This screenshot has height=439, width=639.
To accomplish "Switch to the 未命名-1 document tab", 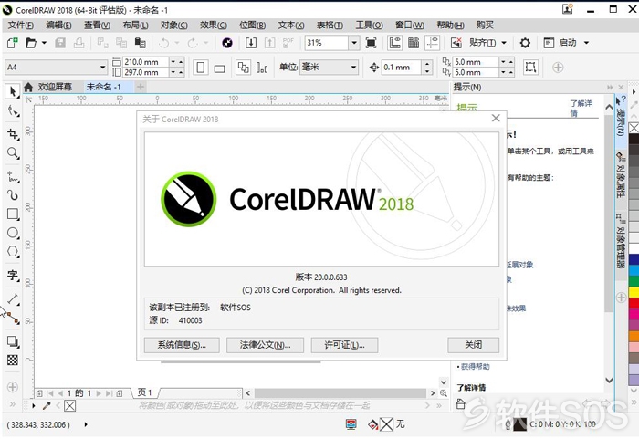I will pos(103,87).
